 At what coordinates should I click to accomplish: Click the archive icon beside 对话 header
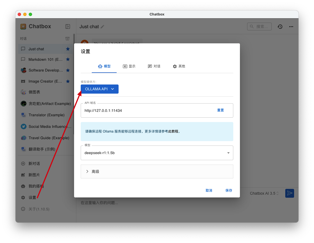click(67, 39)
